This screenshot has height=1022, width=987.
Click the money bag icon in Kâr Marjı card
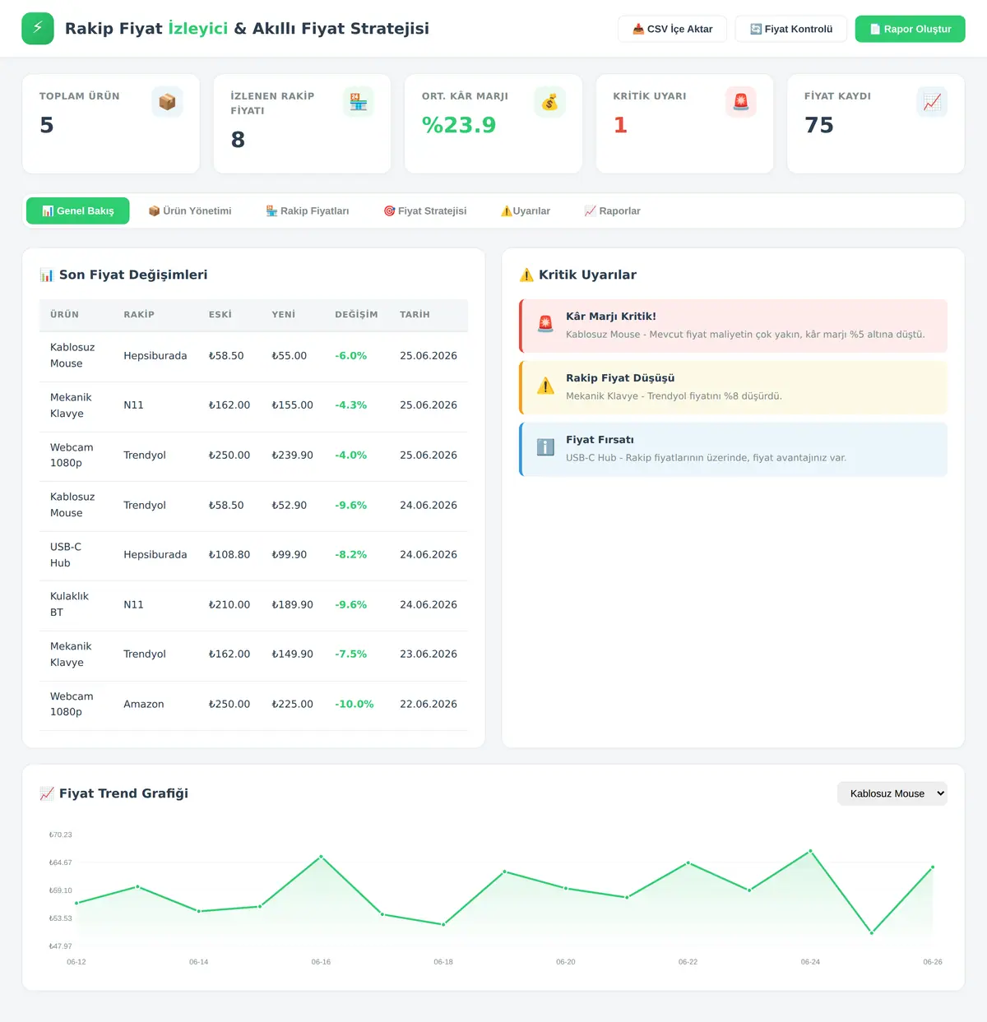549,102
